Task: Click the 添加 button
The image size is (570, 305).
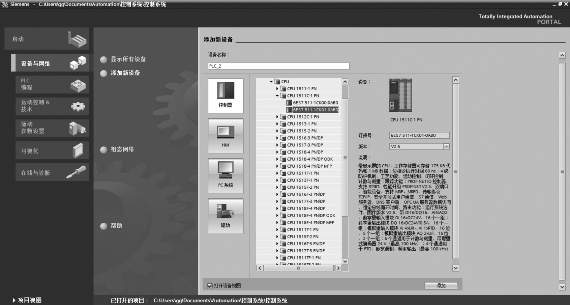Action: [x=441, y=286]
